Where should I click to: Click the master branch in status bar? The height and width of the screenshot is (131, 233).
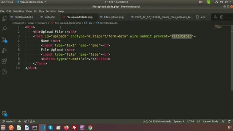[x=9, y=122]
